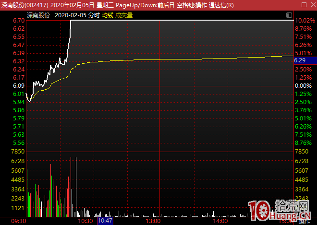Click the 6.24 price axis label

tap(19, 70)
